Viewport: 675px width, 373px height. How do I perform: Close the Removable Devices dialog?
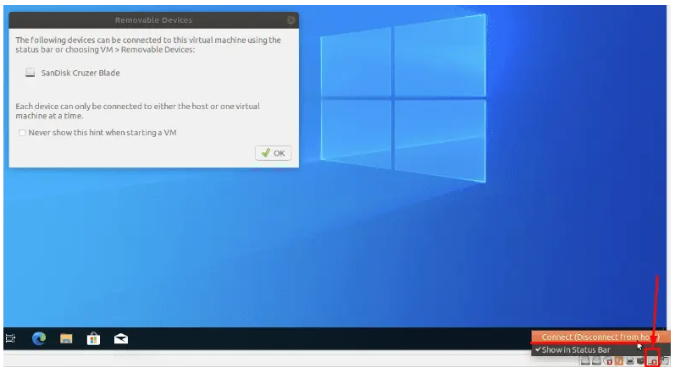(x=291, y=20)
